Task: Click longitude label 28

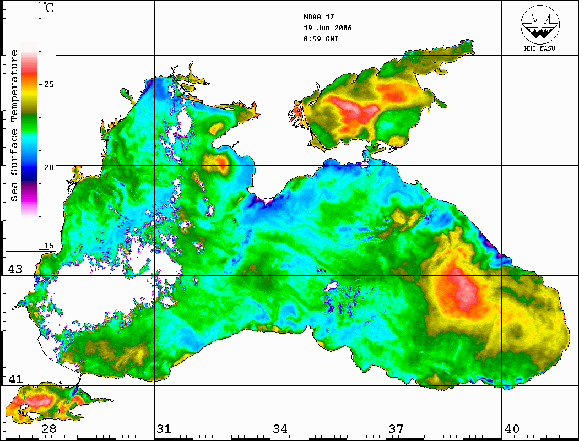Action: click(49, 428)
